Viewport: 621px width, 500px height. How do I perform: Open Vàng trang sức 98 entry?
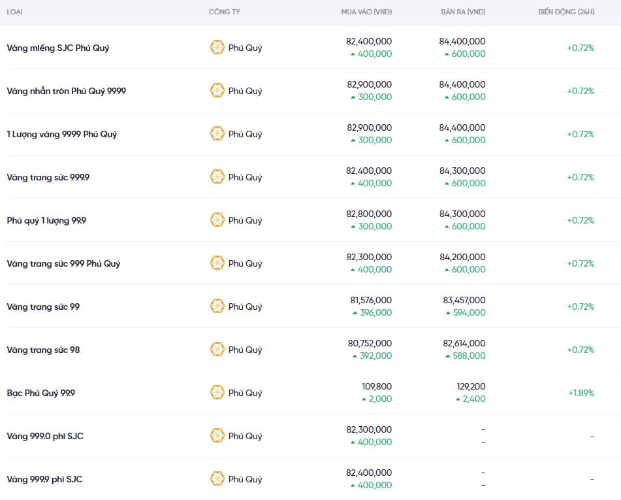(x=43, y=350)
